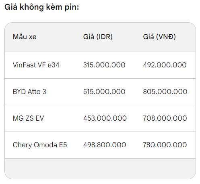The height and width of the screenshot is (184, 200).
Task: Select the 'Giá (IDR)' column header
Action: (x=98, y=37)
